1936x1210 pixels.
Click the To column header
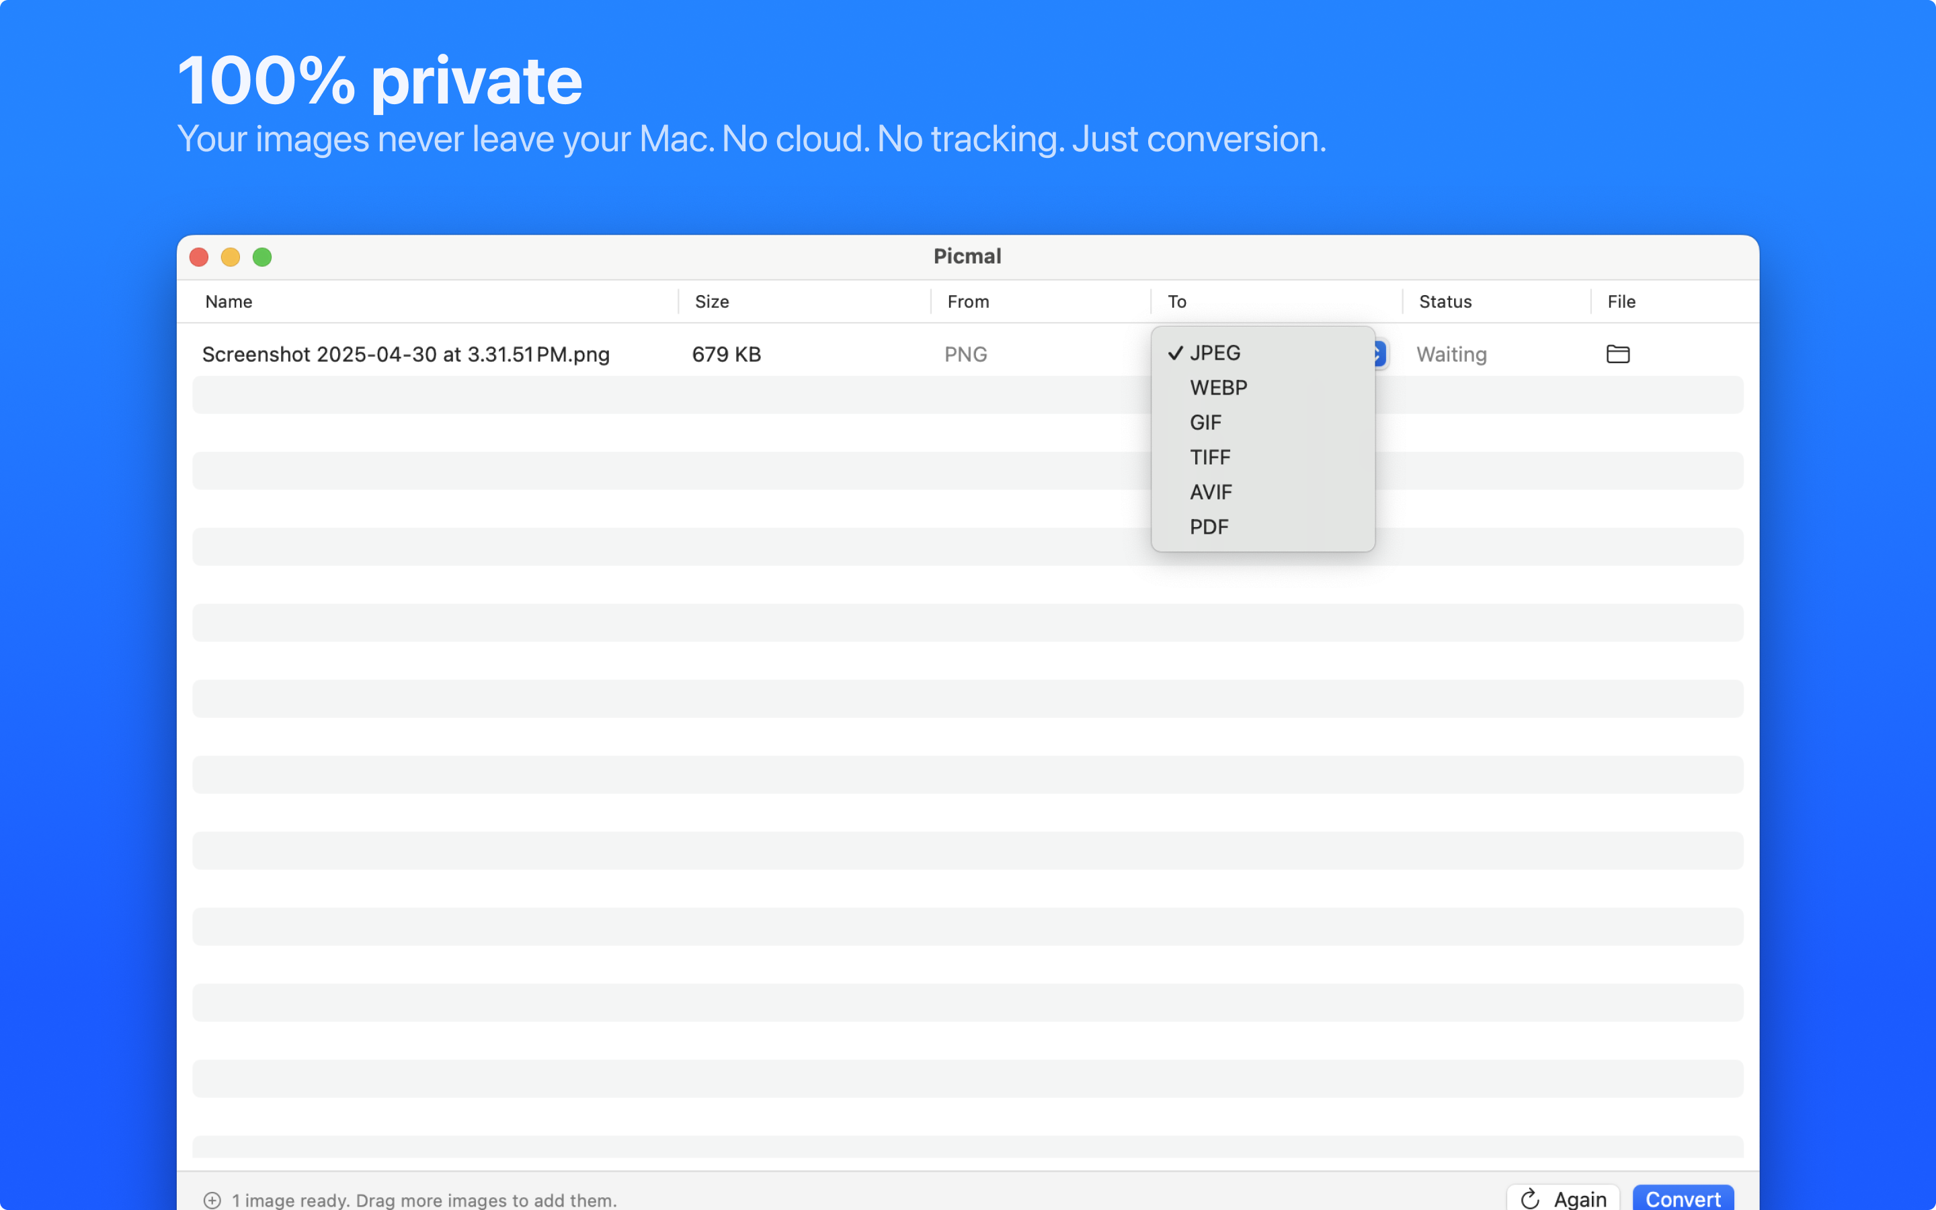(1177, 302)
